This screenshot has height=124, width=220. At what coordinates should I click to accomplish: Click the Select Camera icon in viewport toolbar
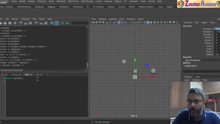click(x=93, y=22)
